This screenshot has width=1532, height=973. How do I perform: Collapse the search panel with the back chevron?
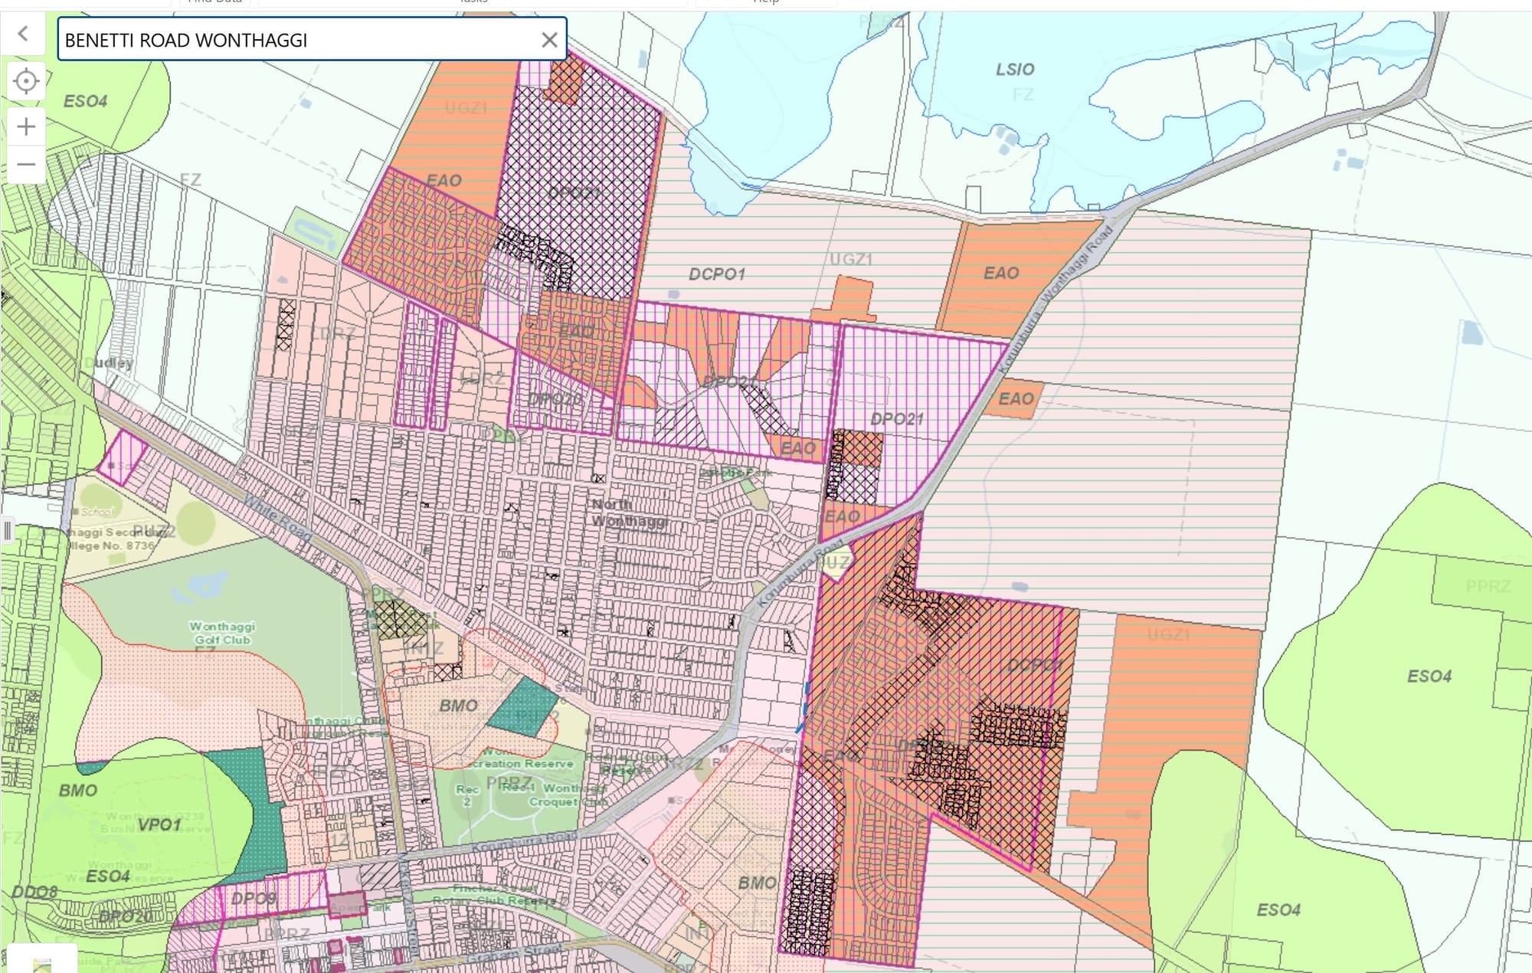point(23,34)
